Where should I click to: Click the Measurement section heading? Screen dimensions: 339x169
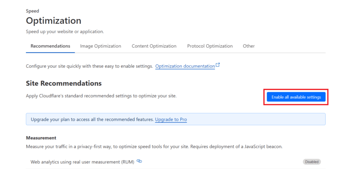click(x=41, y=138)
